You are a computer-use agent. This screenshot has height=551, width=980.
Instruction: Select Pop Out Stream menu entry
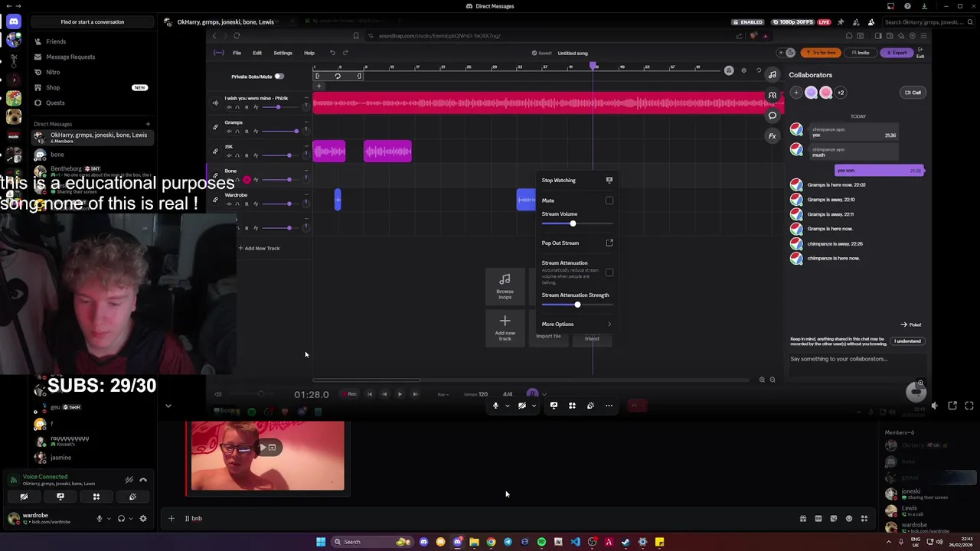pyautogui.click(x=577, y=243)
